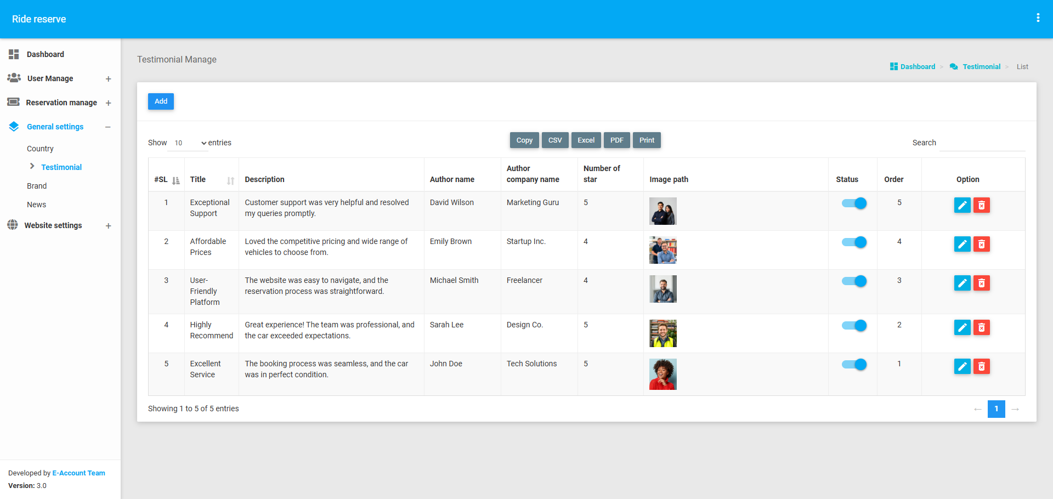Viewport: 1053px width, 499px height.
Task: Edit the Michael Smith testimonial with the pencil icon
Action: (962, 283)
